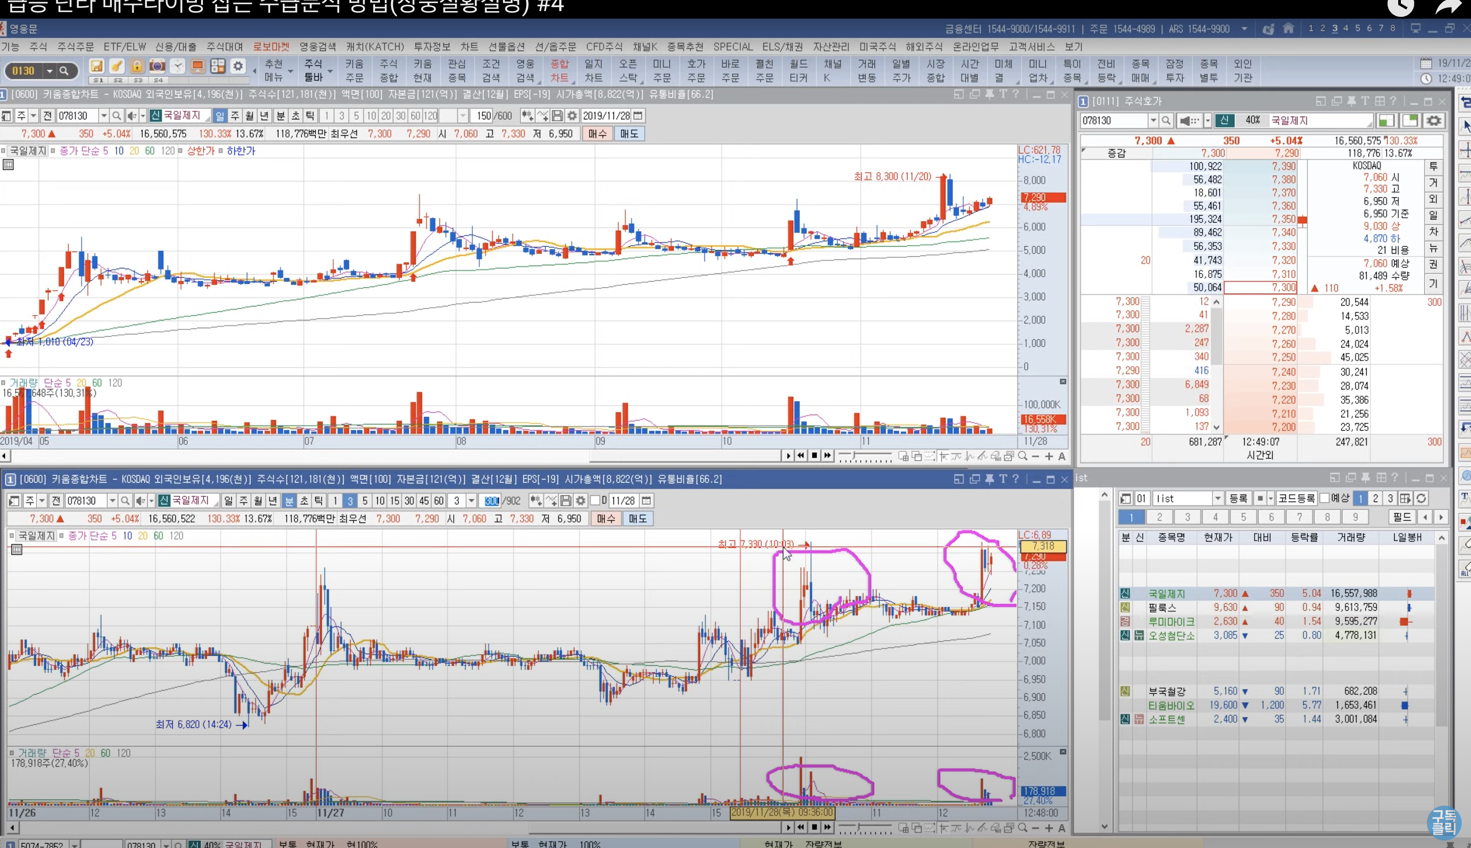Switch lower chart to 일 daily period
This screenshot has height=848, width=1471.
(229, 501)
